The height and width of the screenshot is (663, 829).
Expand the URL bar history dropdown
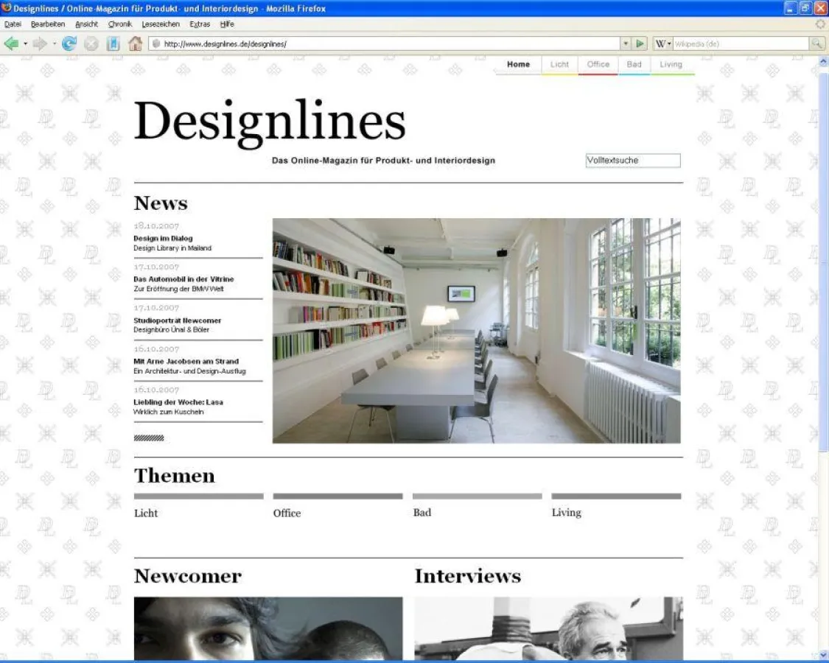click(x=626, y=44)
